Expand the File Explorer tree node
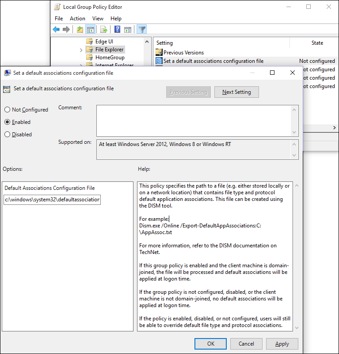Viewport: 339px width, 354px height. (81, 50)
